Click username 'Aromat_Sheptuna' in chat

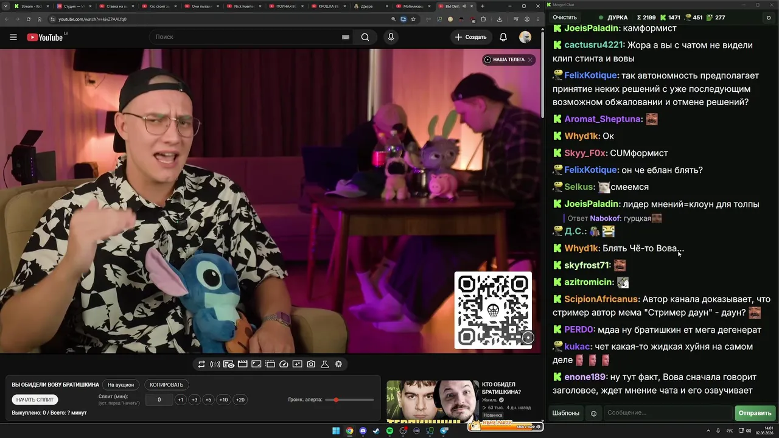click(x=603, y=119)
